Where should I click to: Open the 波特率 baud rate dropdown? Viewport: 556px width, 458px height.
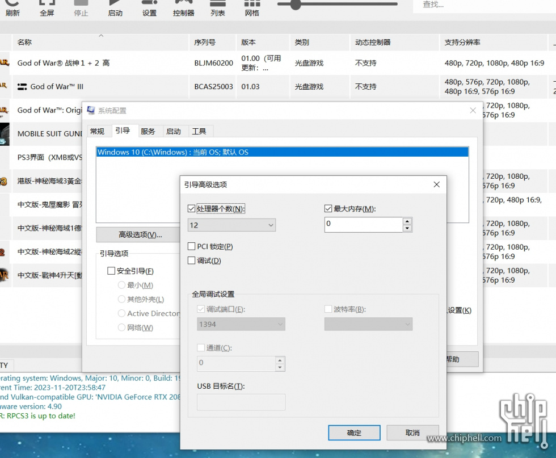click(368, 324)
